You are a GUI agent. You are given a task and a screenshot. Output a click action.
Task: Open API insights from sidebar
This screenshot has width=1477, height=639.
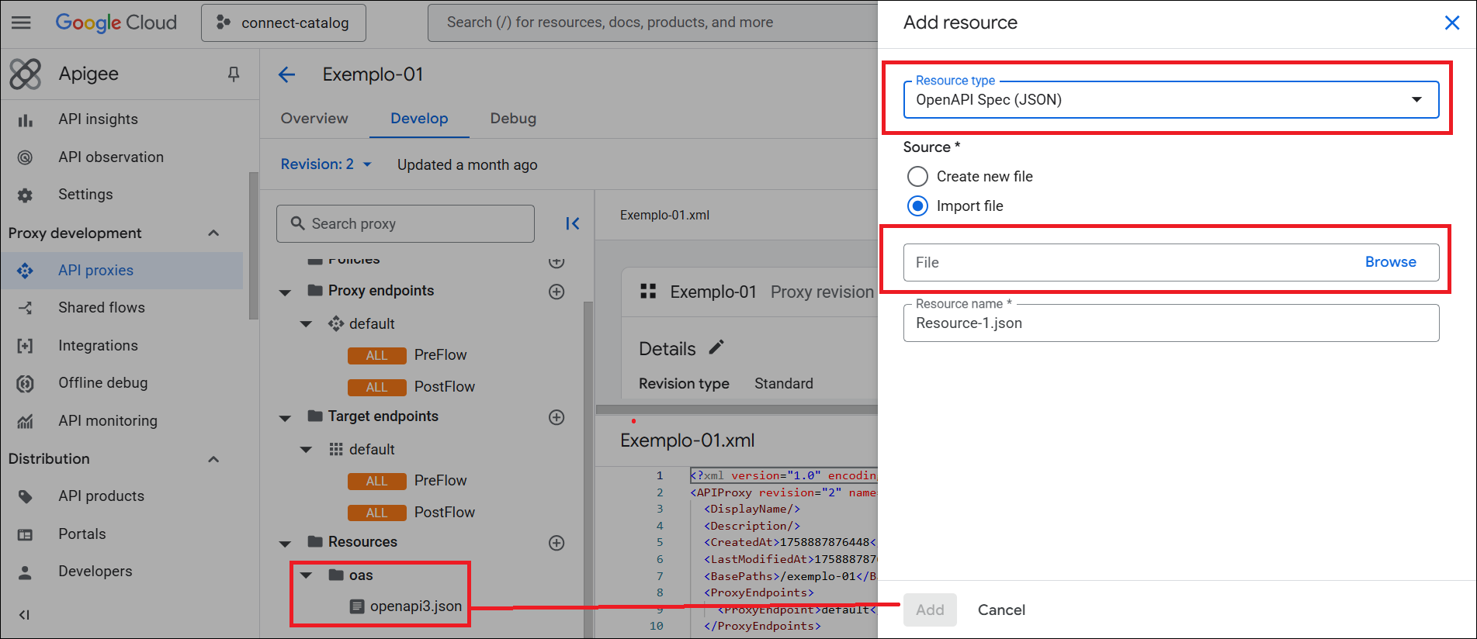click(98, 119)
